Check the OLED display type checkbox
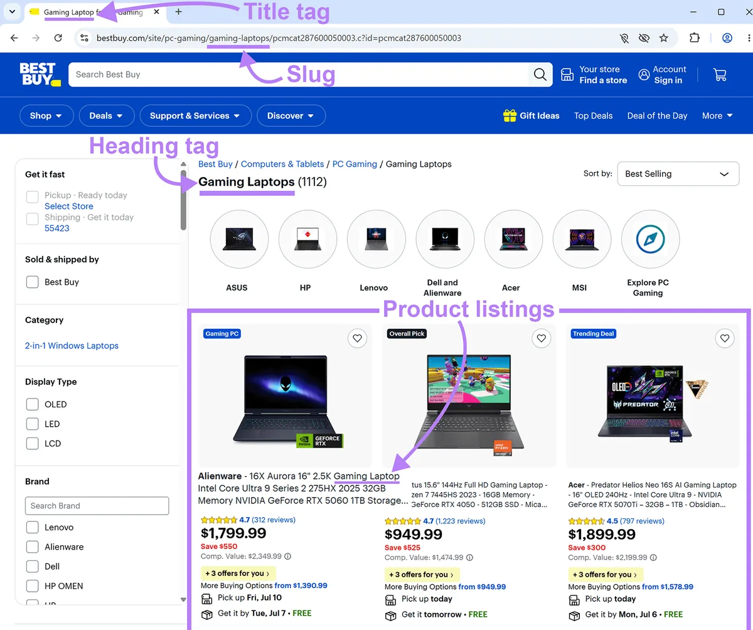 pyautogui.click(x=33, y=405)
